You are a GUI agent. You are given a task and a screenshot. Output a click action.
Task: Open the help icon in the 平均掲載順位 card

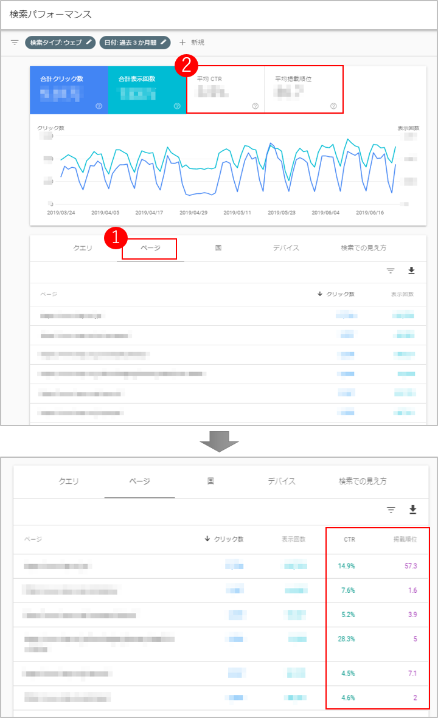coord(333,106)
